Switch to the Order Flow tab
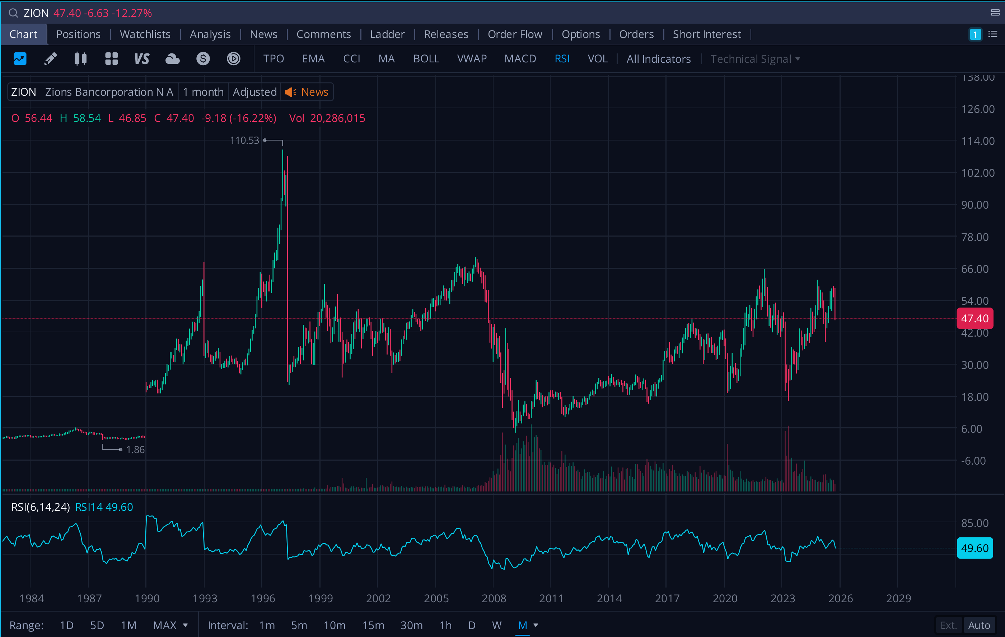1005x637 pixels. click(515, 34)
